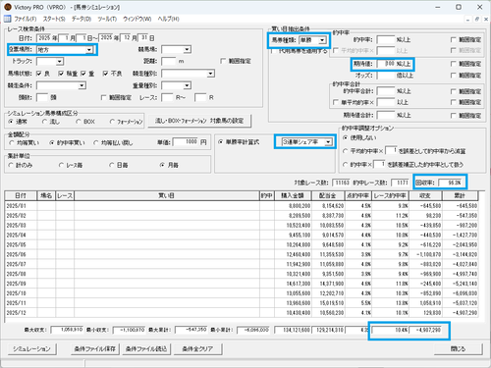Expand the 投票場所 dropdown showing 地方
Viewport: 491px width, 368px height.
(89, 50)
